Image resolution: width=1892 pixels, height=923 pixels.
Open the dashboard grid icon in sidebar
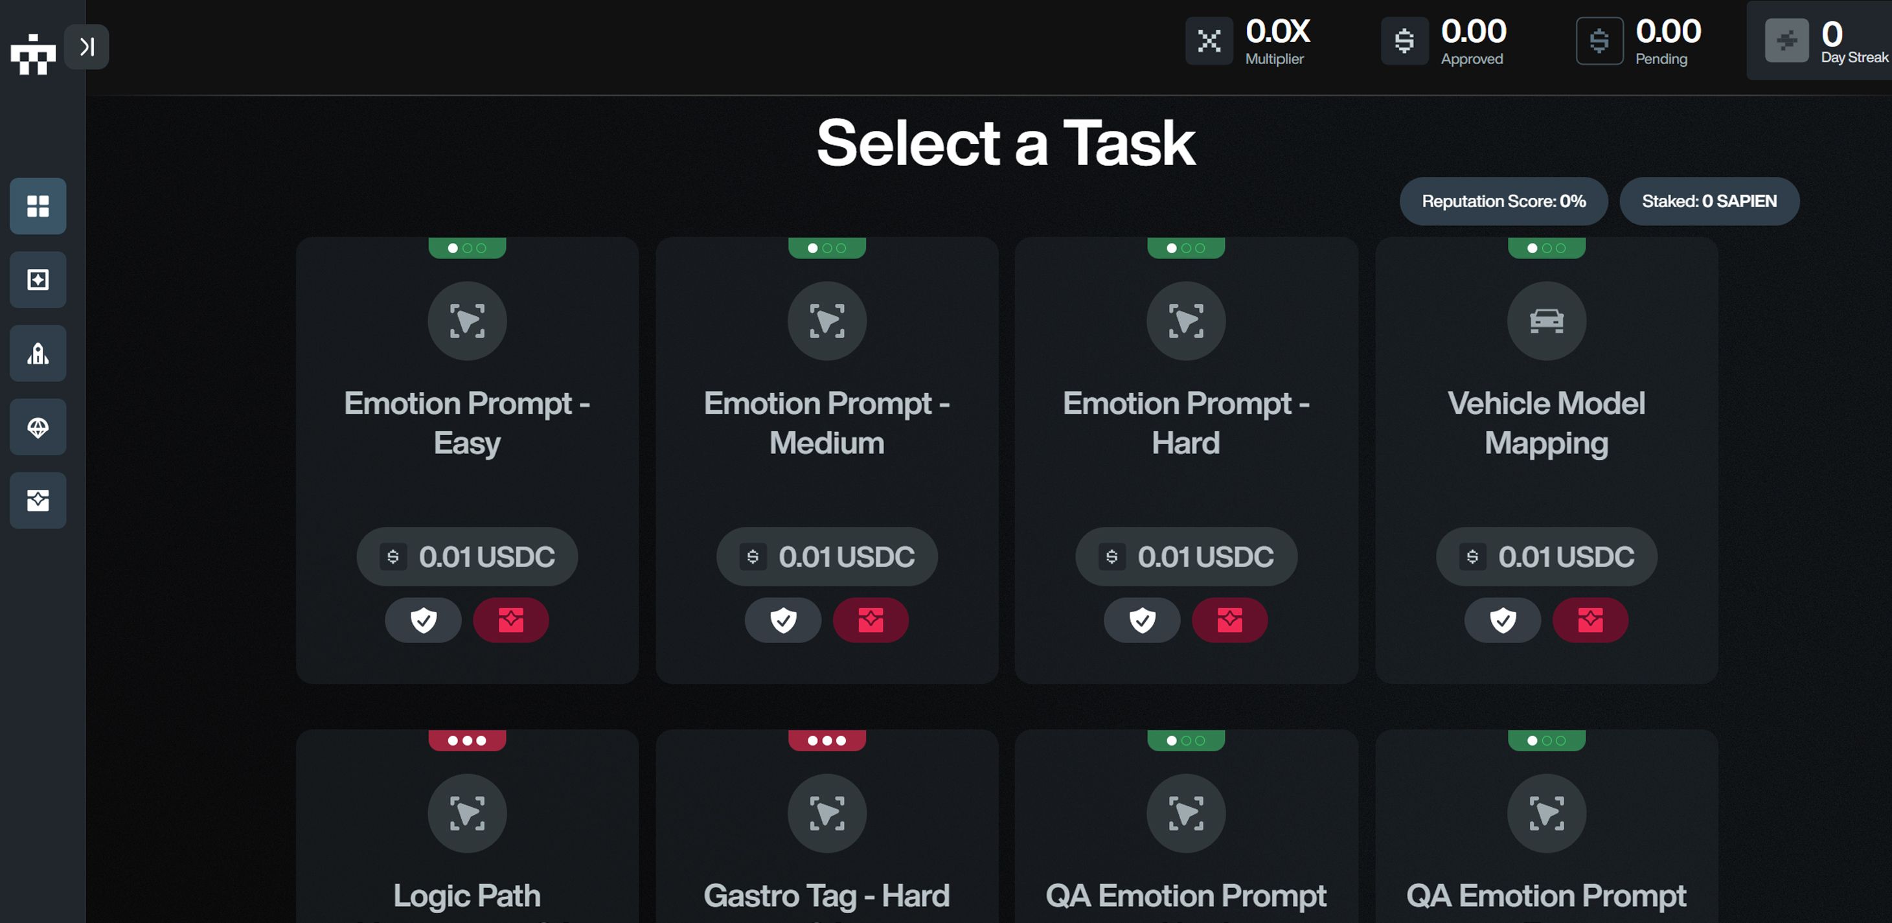pyautogui.click(x=38, y=207)
